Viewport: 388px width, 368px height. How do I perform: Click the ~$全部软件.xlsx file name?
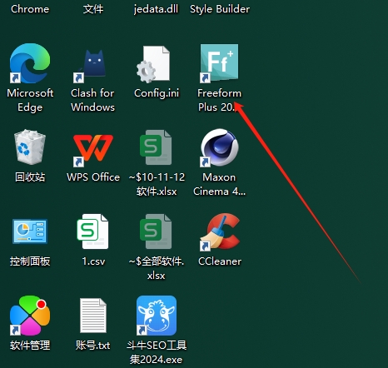point(157,268)
